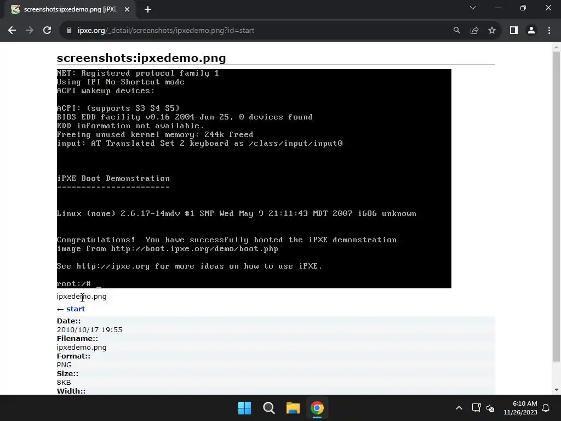561x421 pixels.
Task: Click the 'Filename::' label
Action: (77, 339)
